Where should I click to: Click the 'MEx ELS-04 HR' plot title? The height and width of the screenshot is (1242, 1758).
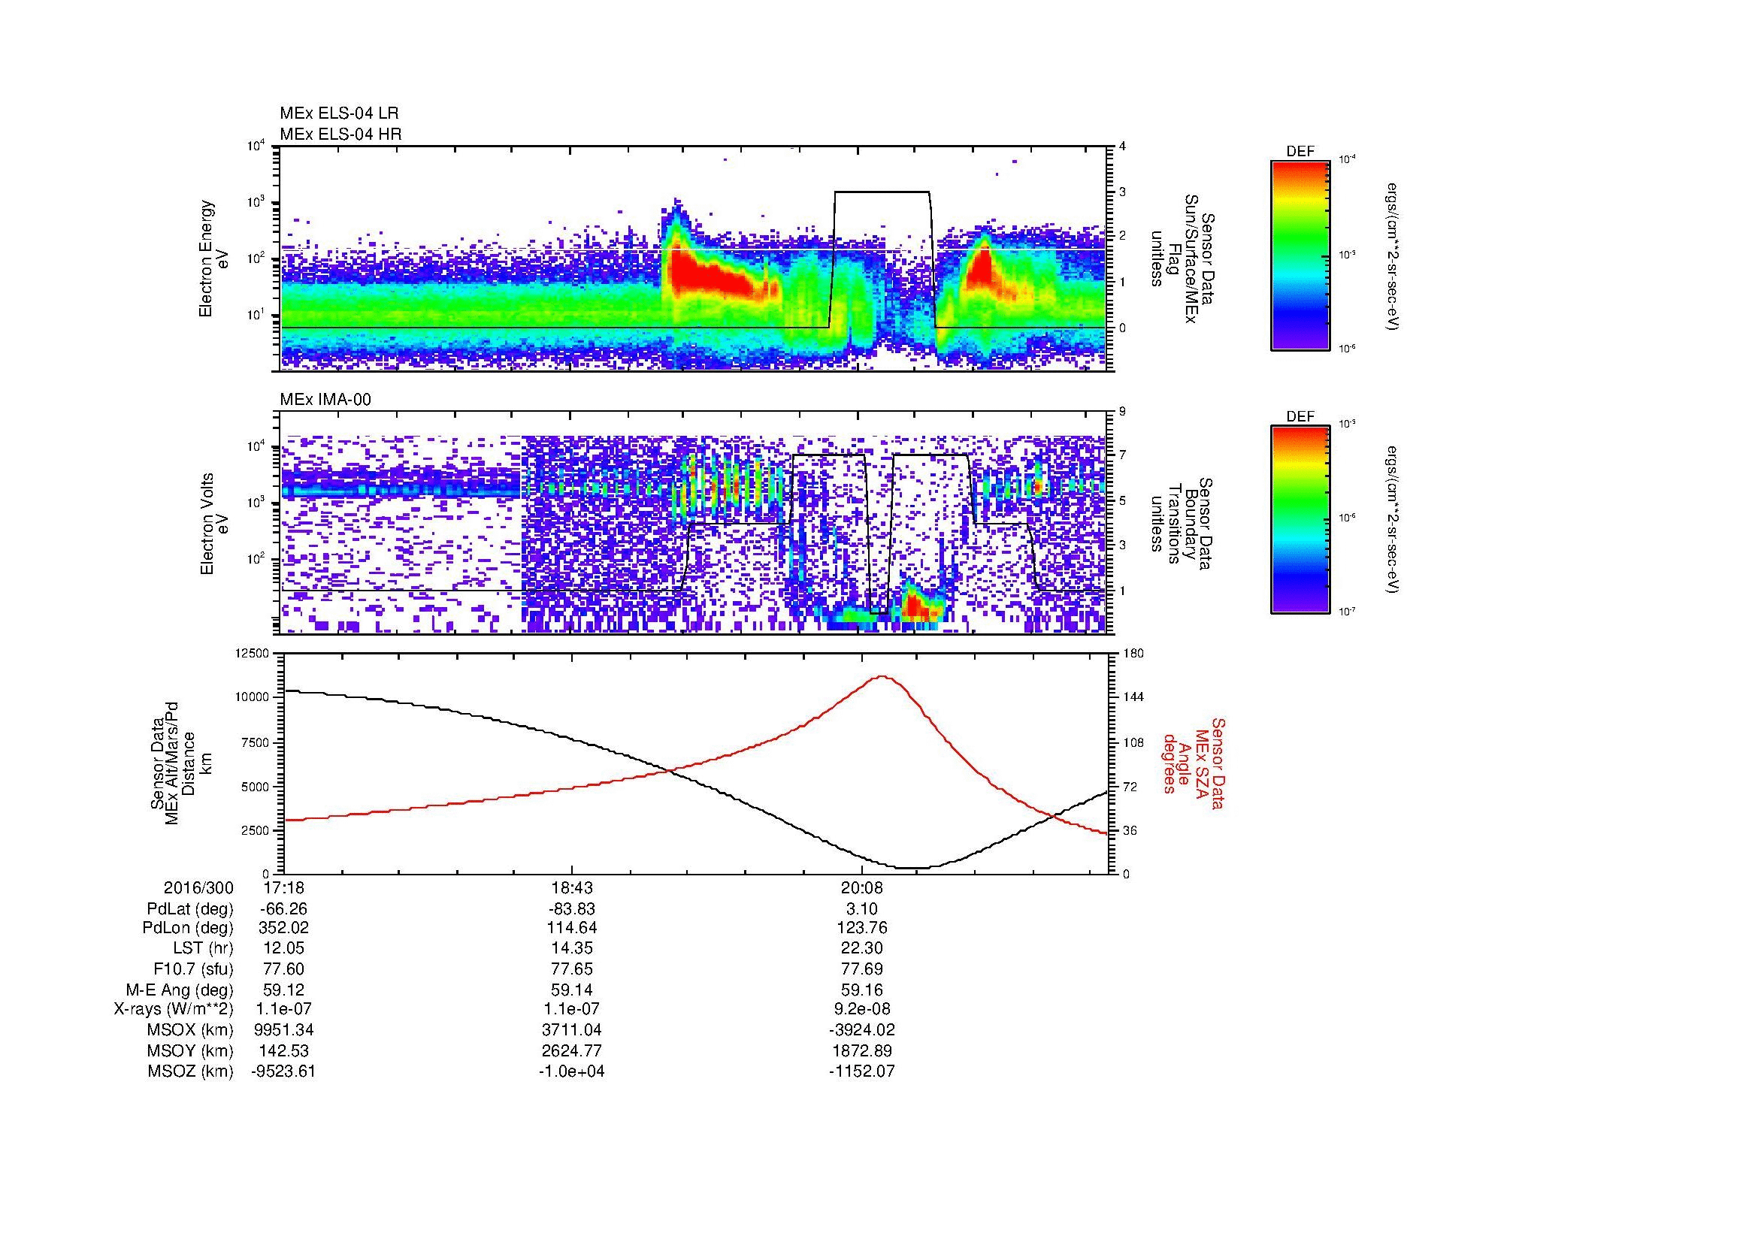[x=340, y=134]
